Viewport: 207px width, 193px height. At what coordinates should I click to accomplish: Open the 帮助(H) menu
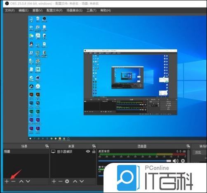(106, 10)
